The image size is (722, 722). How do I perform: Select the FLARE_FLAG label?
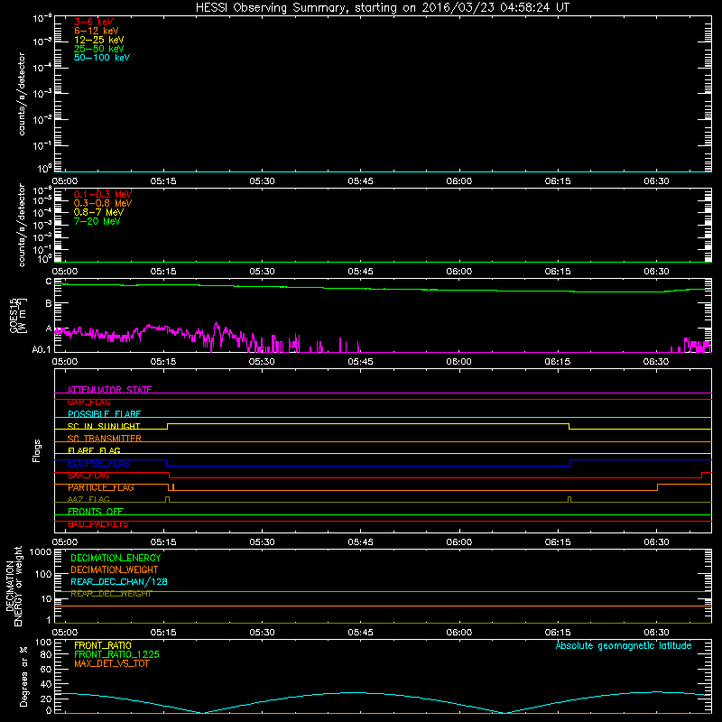pos(94,450)
